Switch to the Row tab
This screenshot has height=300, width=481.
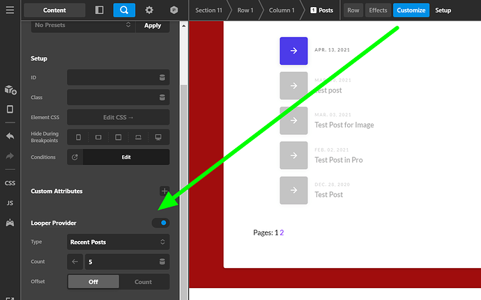[353, 10]
